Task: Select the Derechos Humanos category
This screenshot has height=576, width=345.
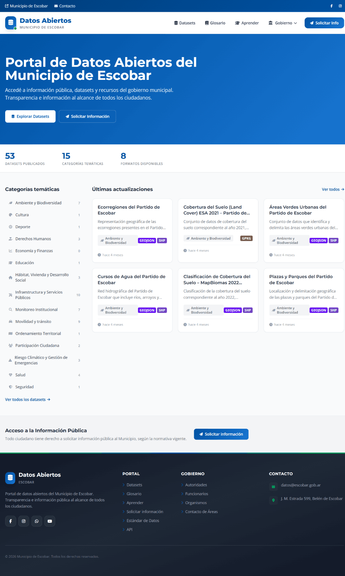Action: (x=44, y=239)
